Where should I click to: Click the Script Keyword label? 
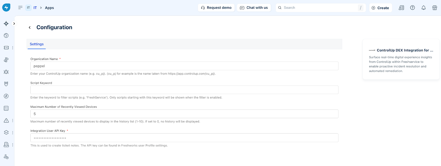[x=41, y=83]
